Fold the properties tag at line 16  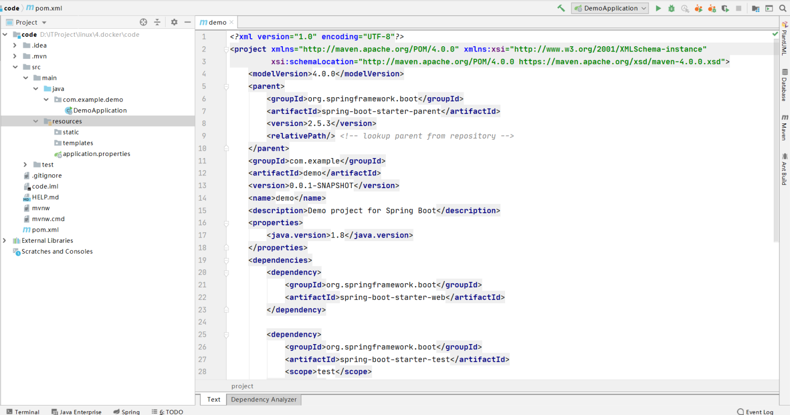pyautogui.click(x=227, y=223)
